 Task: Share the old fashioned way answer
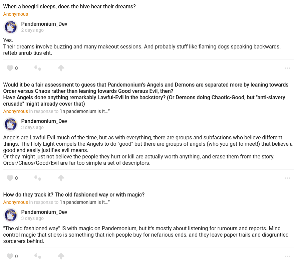pos(61,256)
